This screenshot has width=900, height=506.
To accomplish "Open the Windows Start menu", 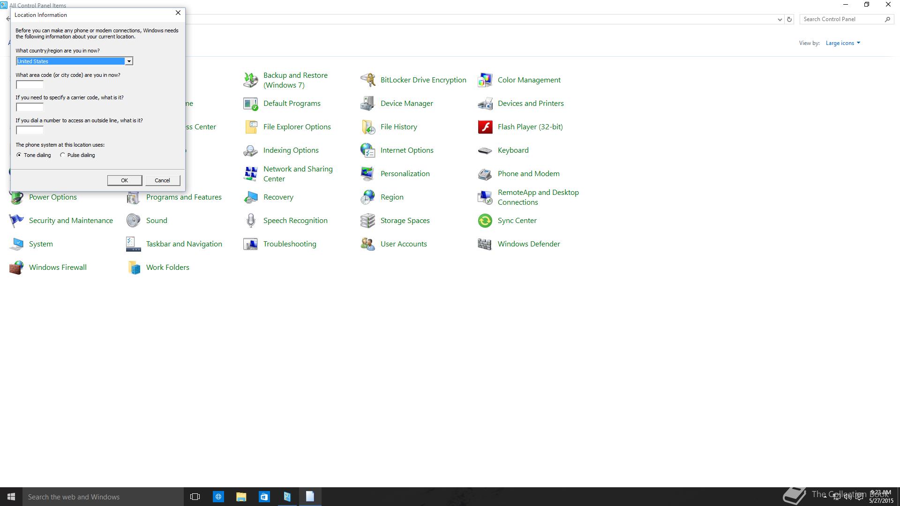I will pos(11,497).
